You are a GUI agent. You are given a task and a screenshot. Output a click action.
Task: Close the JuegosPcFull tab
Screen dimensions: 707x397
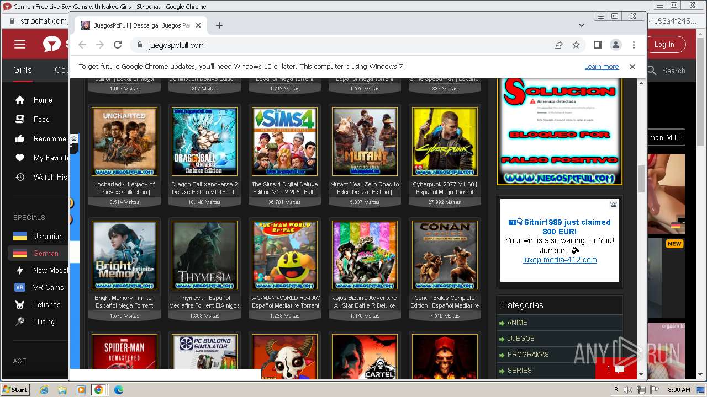point(198,25)
